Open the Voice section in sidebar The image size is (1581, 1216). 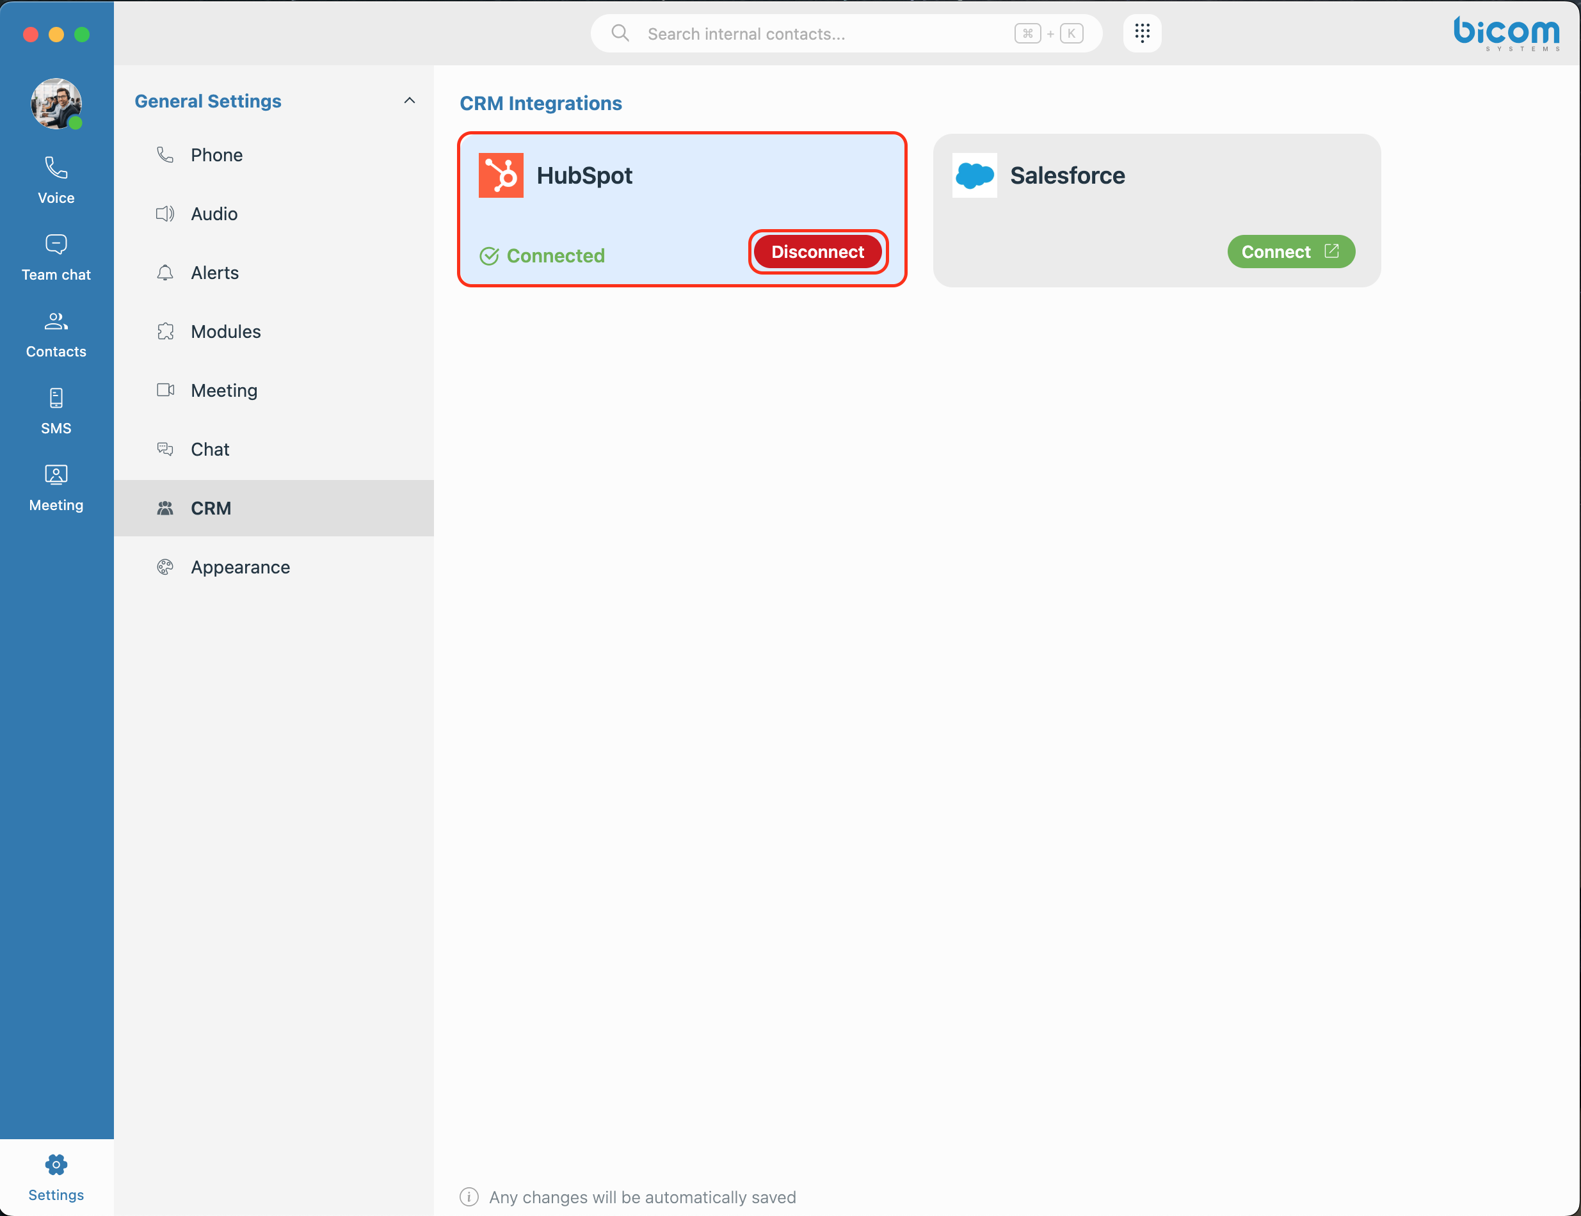pos(56,179)
